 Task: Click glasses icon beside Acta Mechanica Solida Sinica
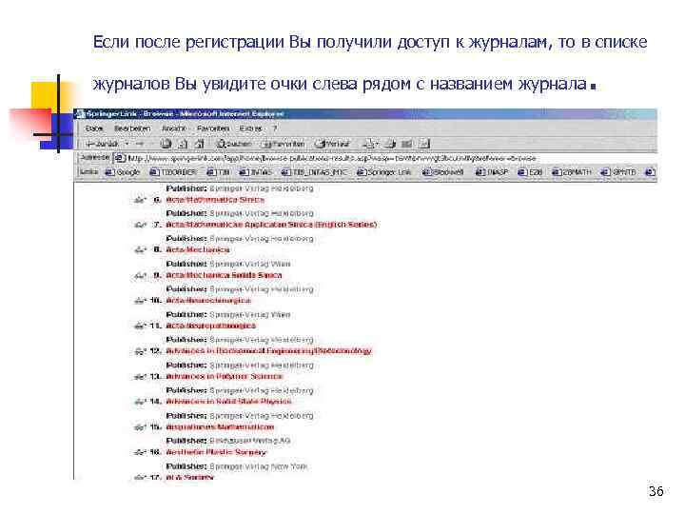[140, 276]
